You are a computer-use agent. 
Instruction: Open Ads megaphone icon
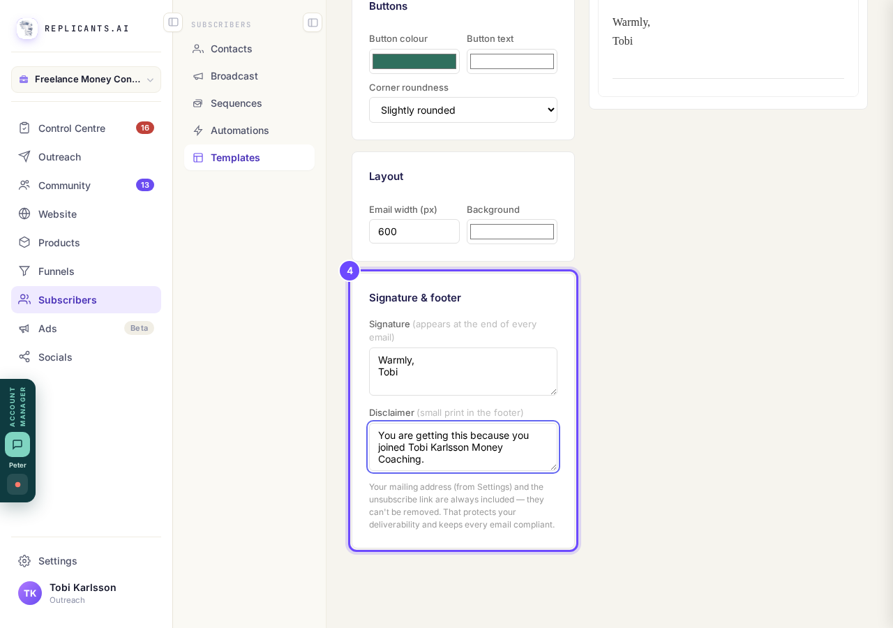[x=24, y=328]
